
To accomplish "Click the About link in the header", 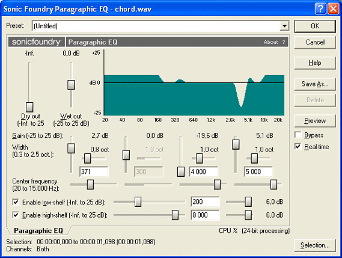I will click(x=270, y=42).
